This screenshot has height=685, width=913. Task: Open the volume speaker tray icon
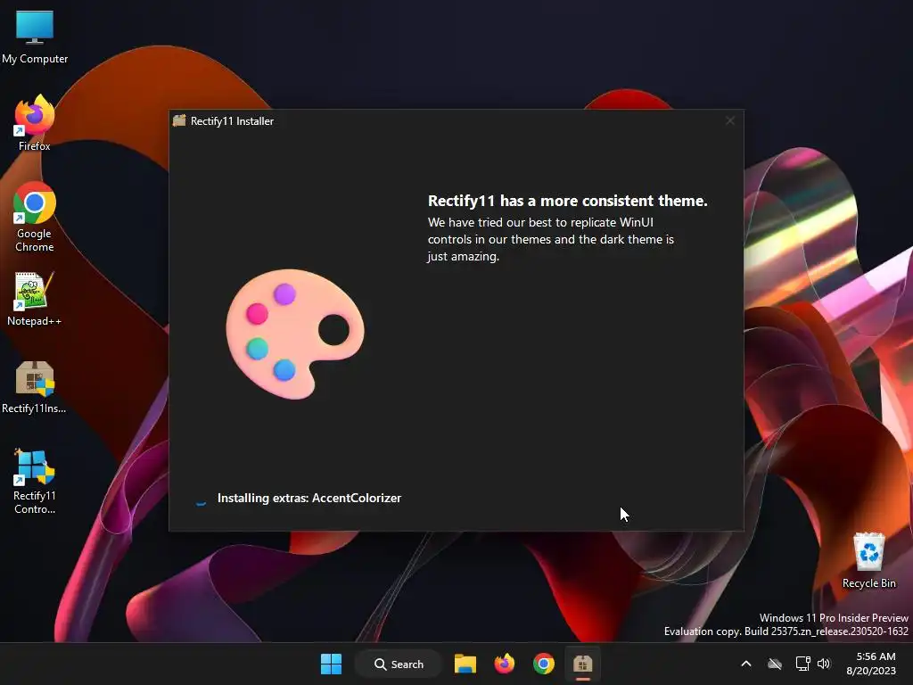824,664
